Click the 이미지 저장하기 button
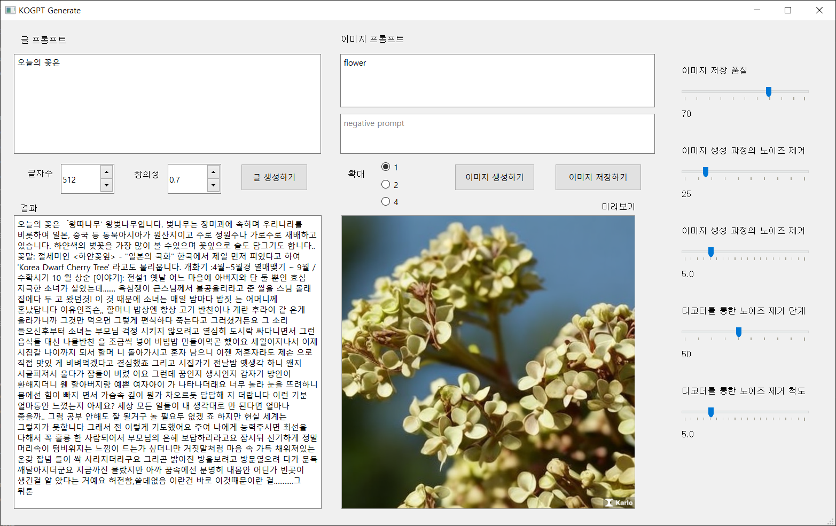This screenshot has height=526, width=836. coord(598,177)
